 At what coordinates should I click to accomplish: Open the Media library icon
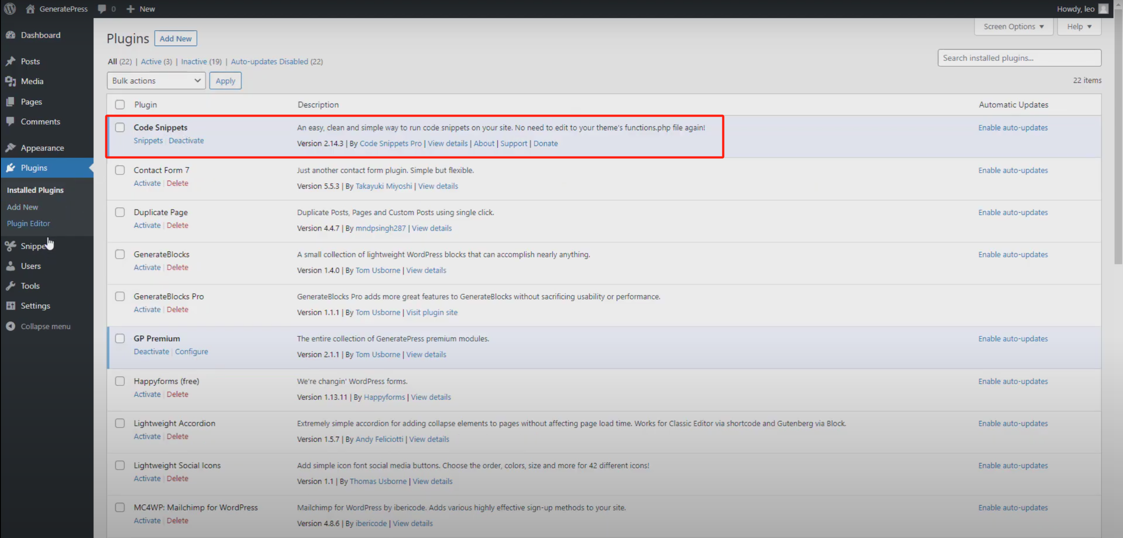11,81
